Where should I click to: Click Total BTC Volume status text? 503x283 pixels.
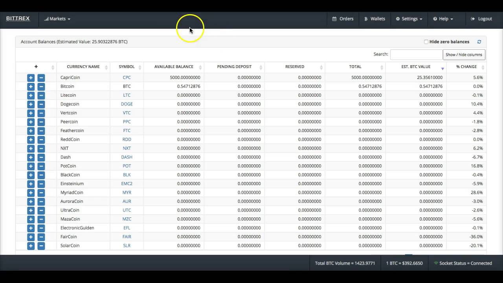point(345,263)
